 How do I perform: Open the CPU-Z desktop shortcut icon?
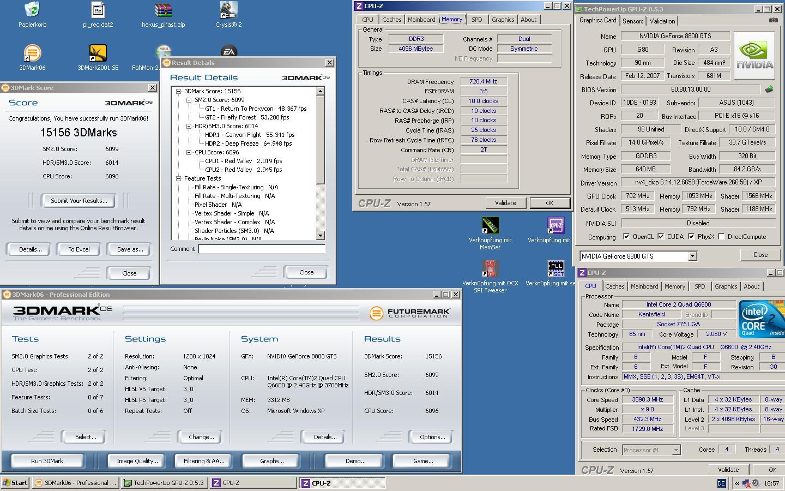(x=555, y=225)
